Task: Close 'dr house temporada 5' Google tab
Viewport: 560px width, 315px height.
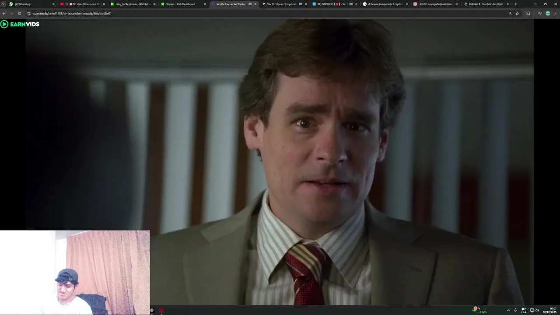Action: tap(406, 4)
